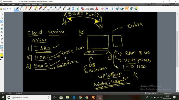Open the Canvas menu
Screen dimensions: 179x100
click(20, 4)
